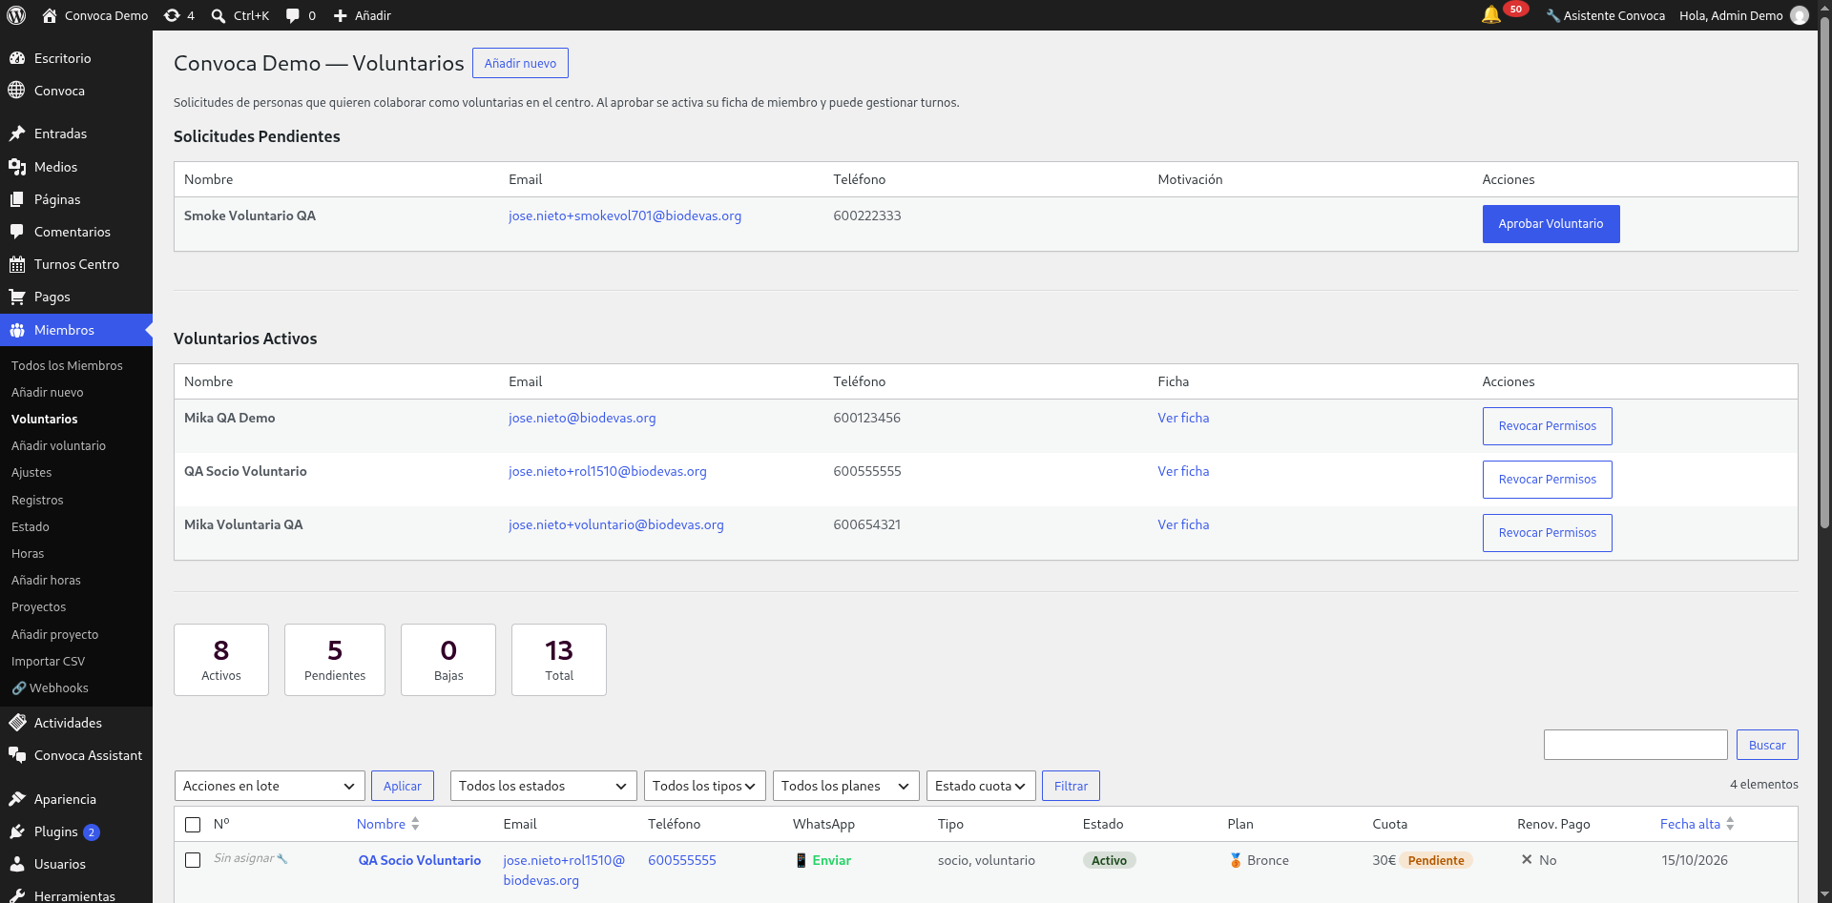
Task: Open Todos los Miembros submenu item
Action: click(x=67, y=365)
